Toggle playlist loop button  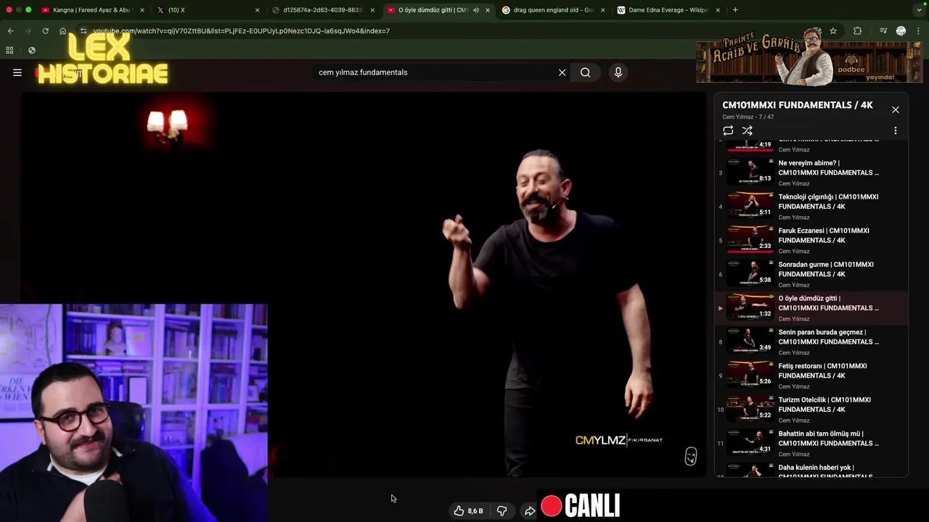[728, 130]
